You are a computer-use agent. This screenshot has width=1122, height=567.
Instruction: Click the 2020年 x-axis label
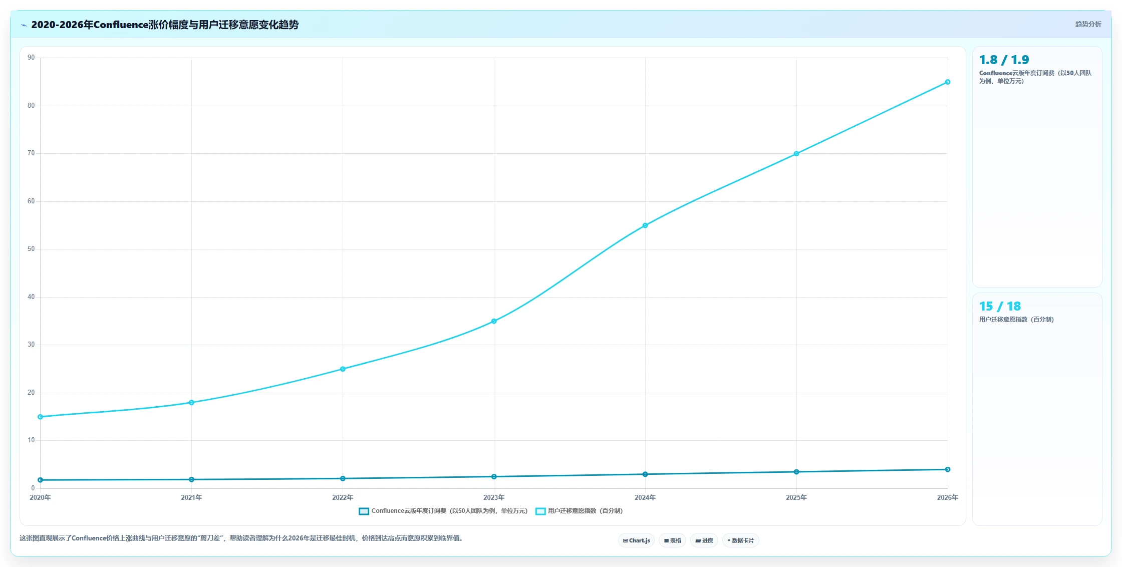[x=40, y=497]
